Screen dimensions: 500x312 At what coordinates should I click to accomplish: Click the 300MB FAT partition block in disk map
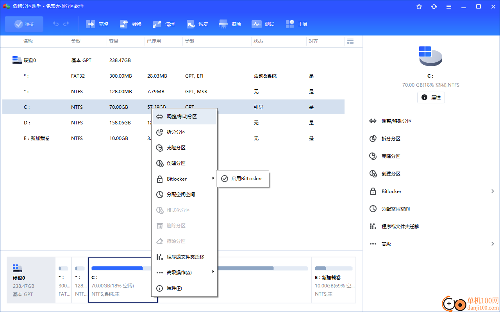click(x=63, y=280)
